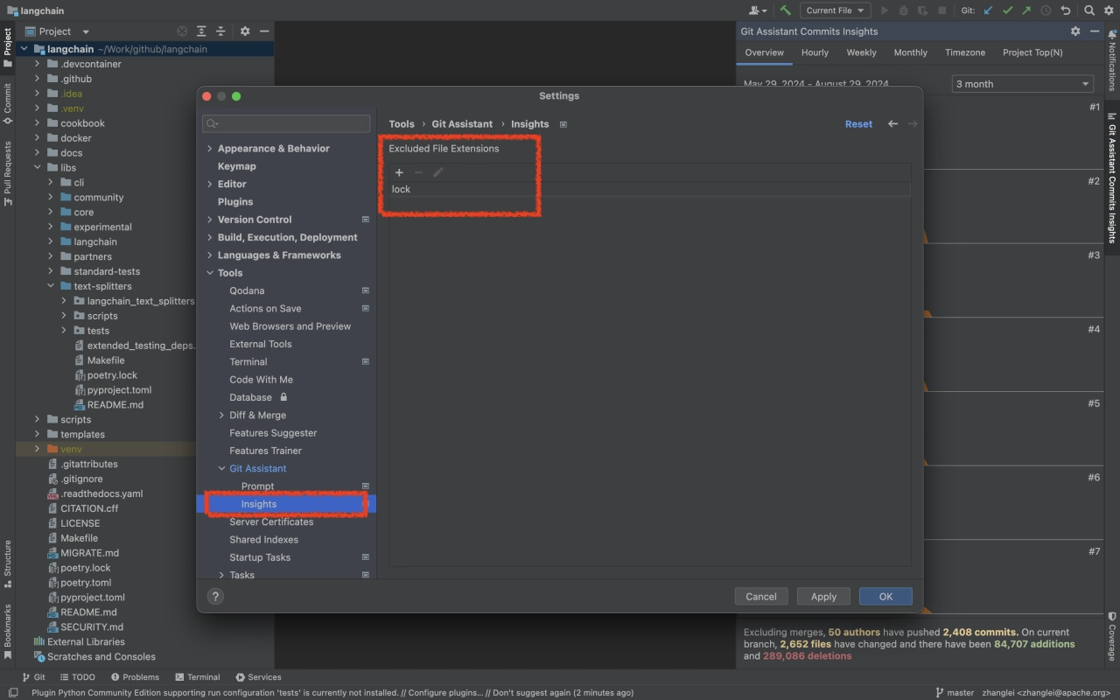Screen dimensions: 1120x700
Task: Click the add (+) excluded extension icon
Action: pyautogui.click(x=399, y=172)
